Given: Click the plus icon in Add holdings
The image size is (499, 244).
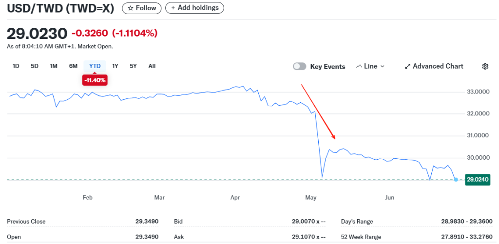Looking at the screenshot, I should [x=173, y=8].
